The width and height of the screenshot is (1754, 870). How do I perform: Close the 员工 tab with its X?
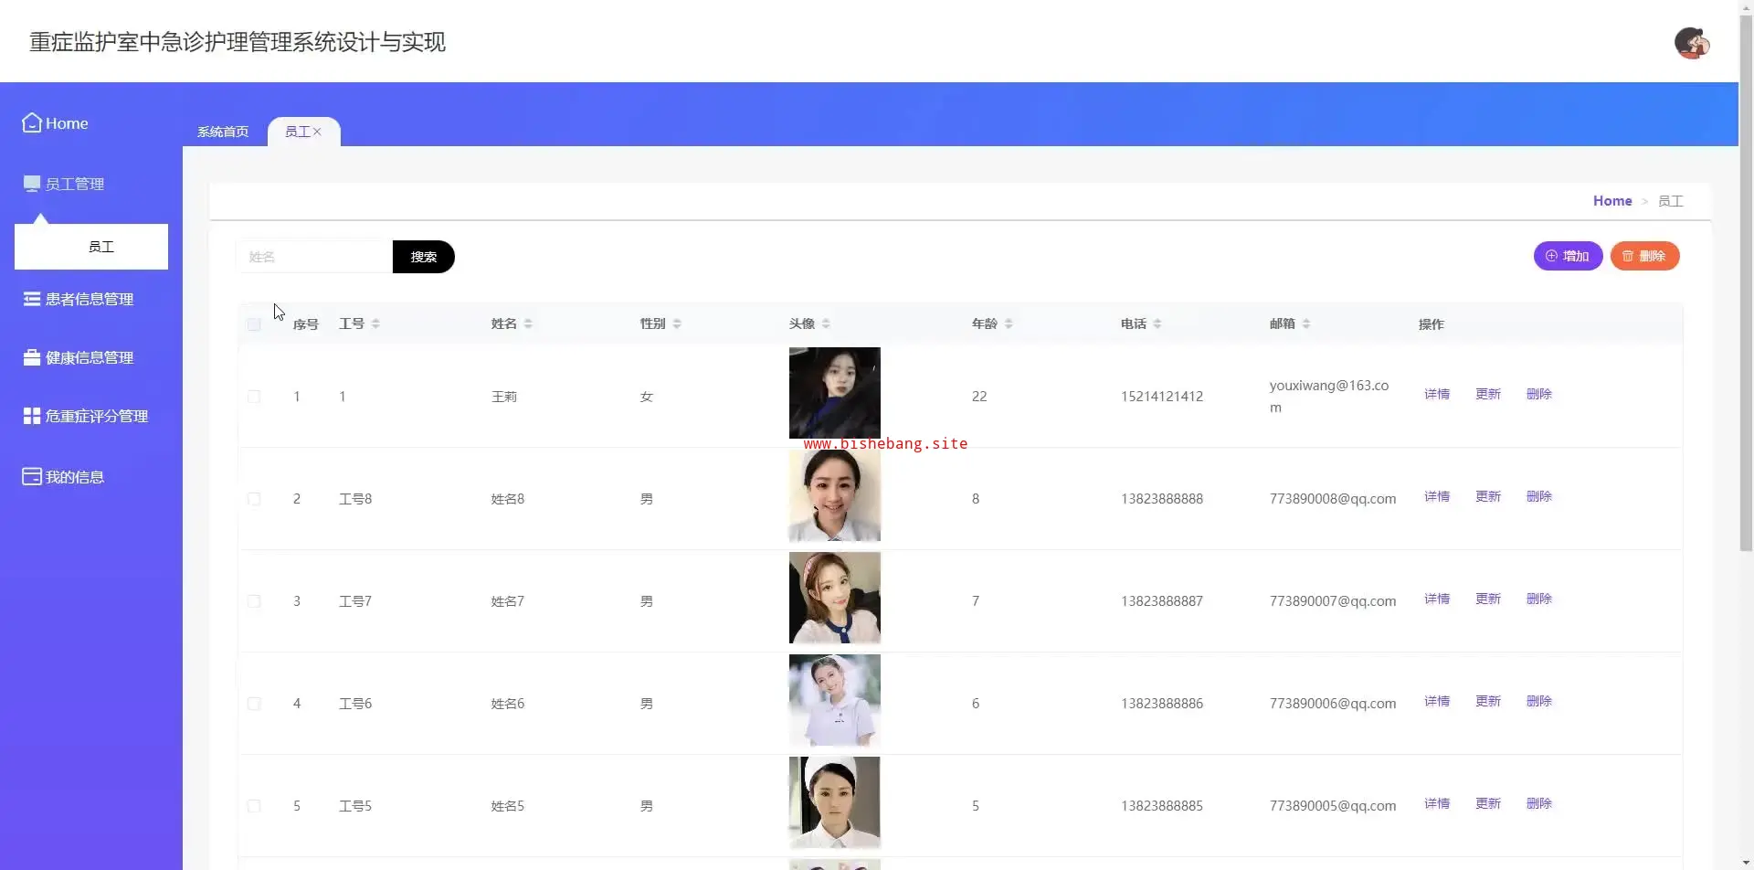(317, 132)
